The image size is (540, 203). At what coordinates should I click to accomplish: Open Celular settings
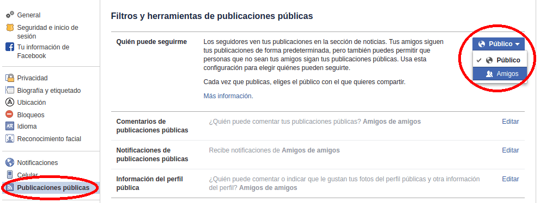point(28,175)
